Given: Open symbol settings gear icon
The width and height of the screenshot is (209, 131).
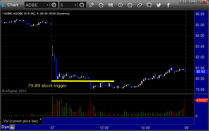Looking at the screenshot, I should pyautogui.click(x=54, y=5).
